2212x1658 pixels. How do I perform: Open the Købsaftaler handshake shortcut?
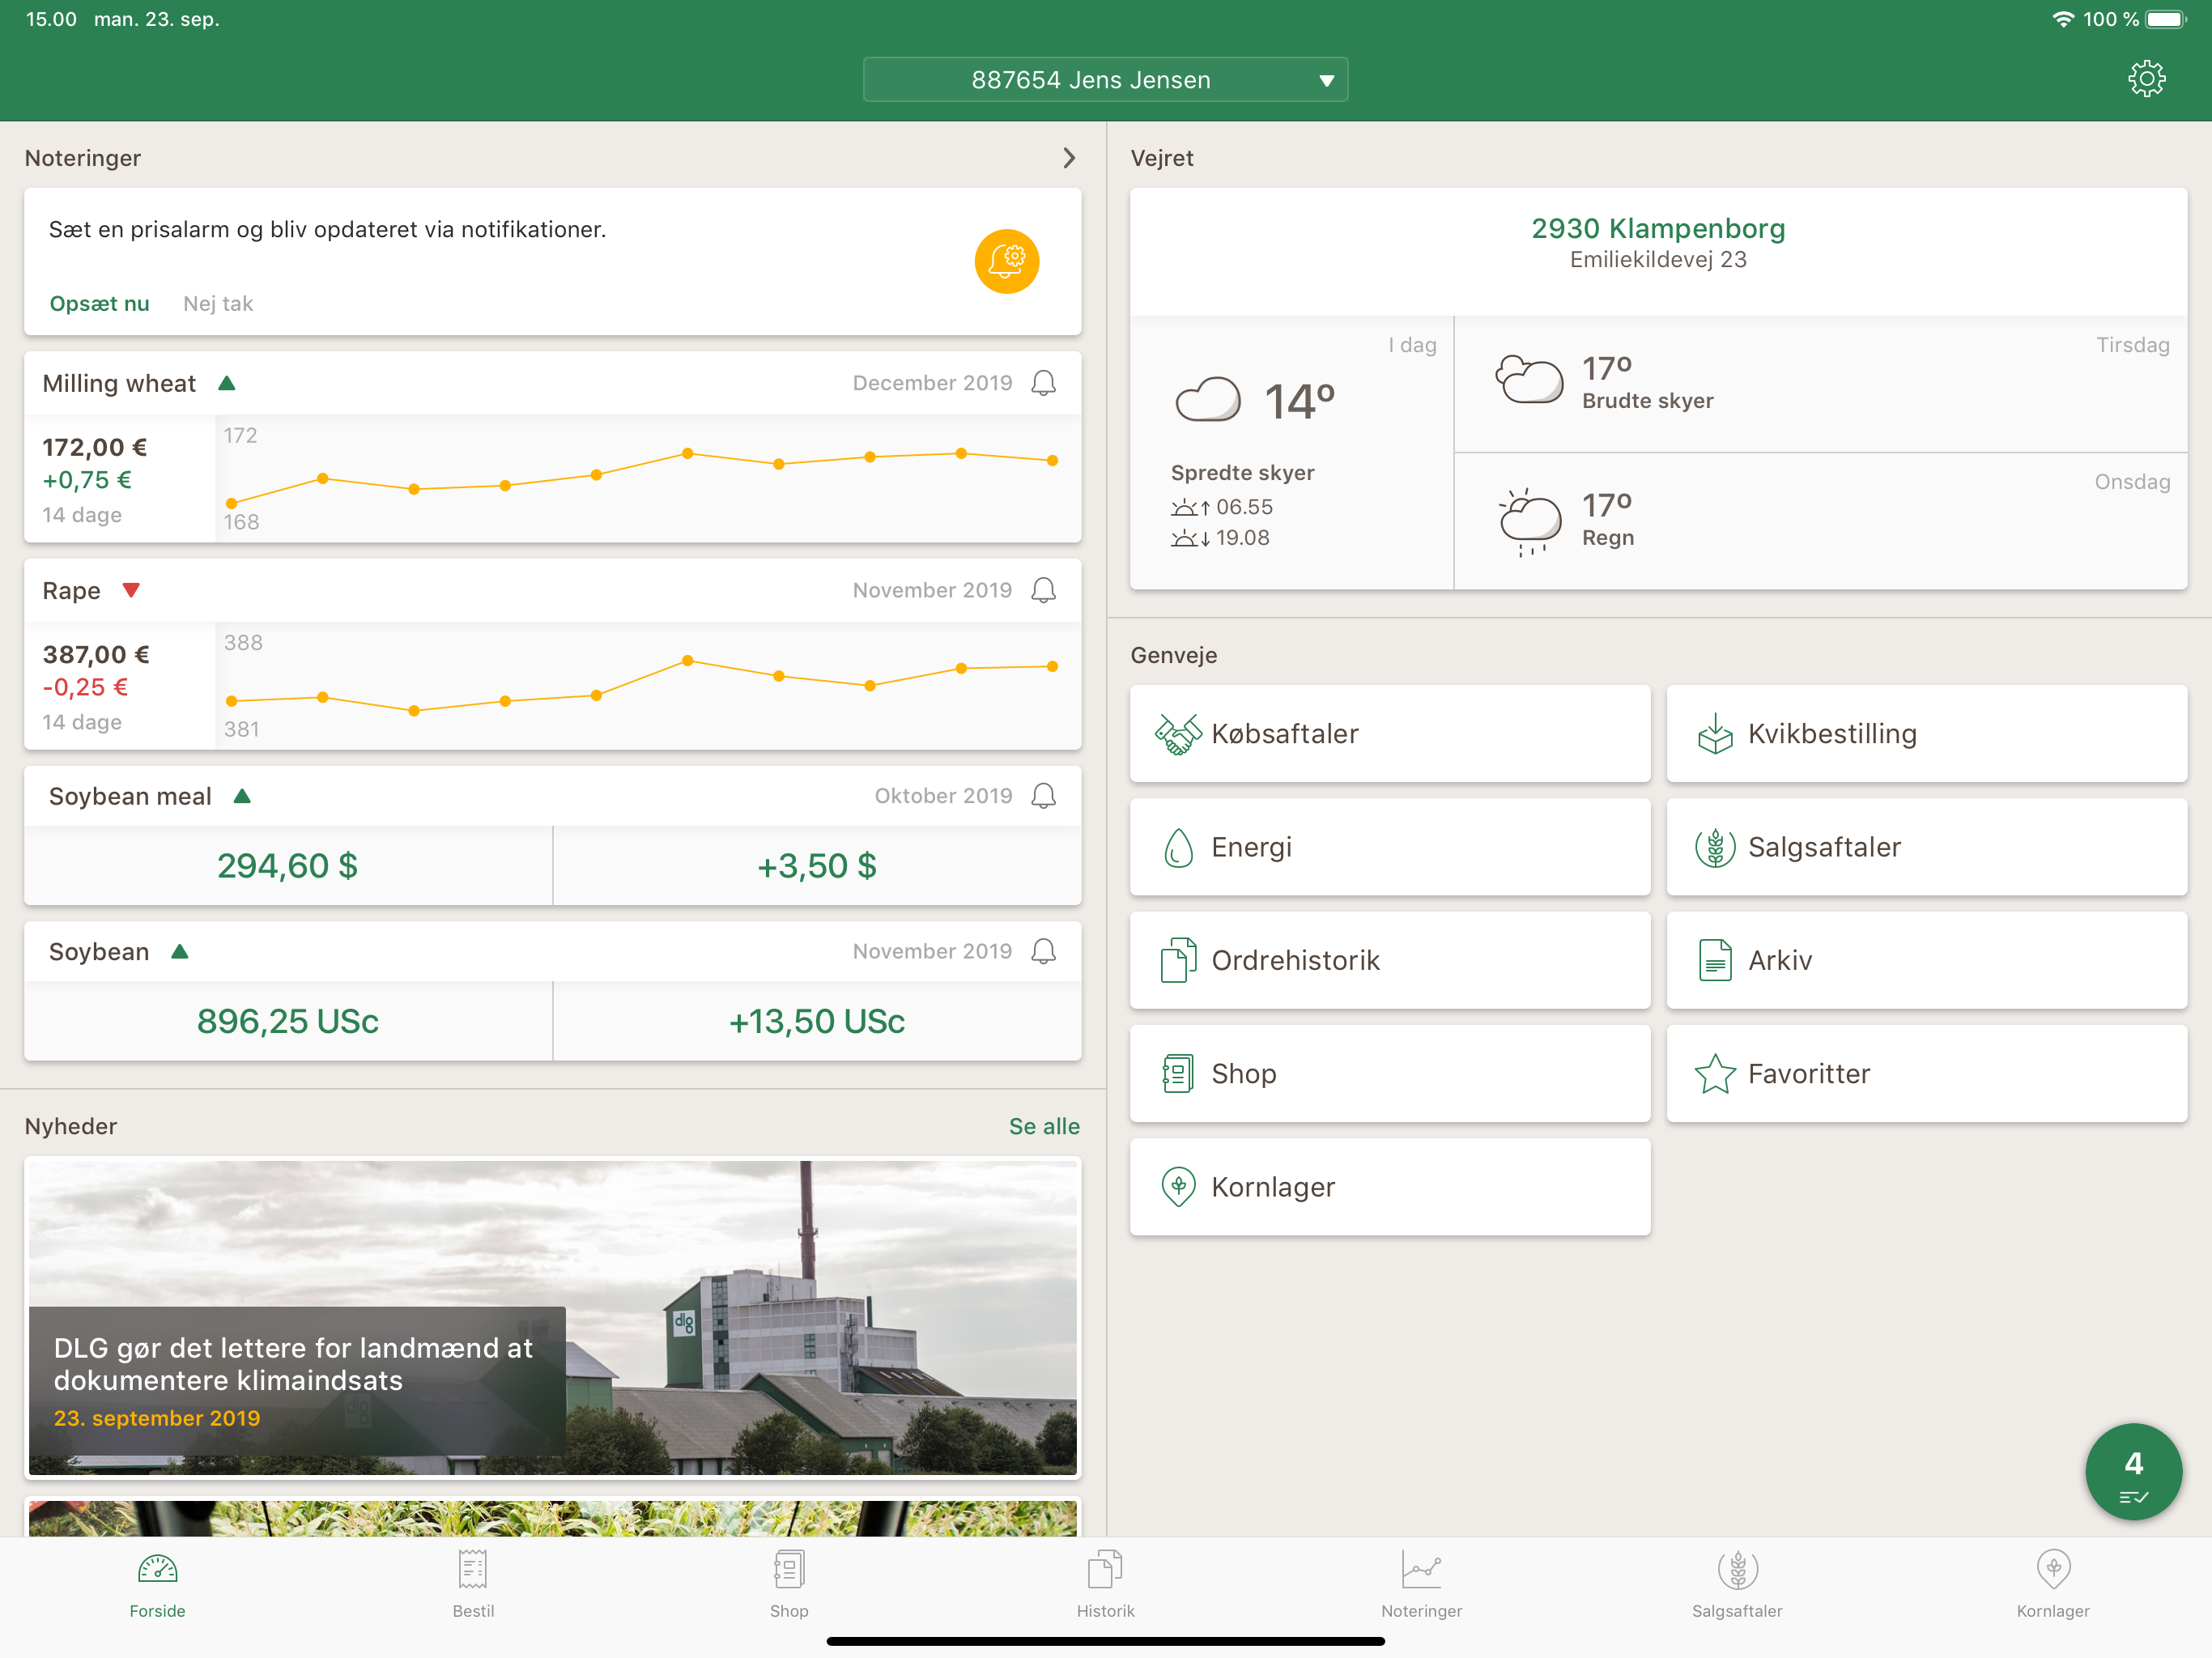pyautogui.click(x=1389, y=733)
